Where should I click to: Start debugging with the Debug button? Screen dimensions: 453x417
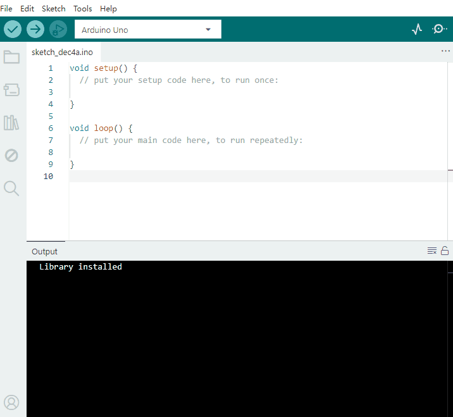coord(58,29)
